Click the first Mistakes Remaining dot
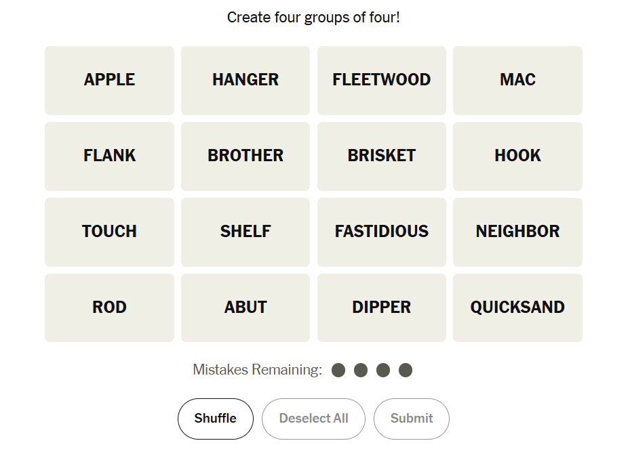Image resolution: width=630 pixels, height=466 pixels. point(338,370)
